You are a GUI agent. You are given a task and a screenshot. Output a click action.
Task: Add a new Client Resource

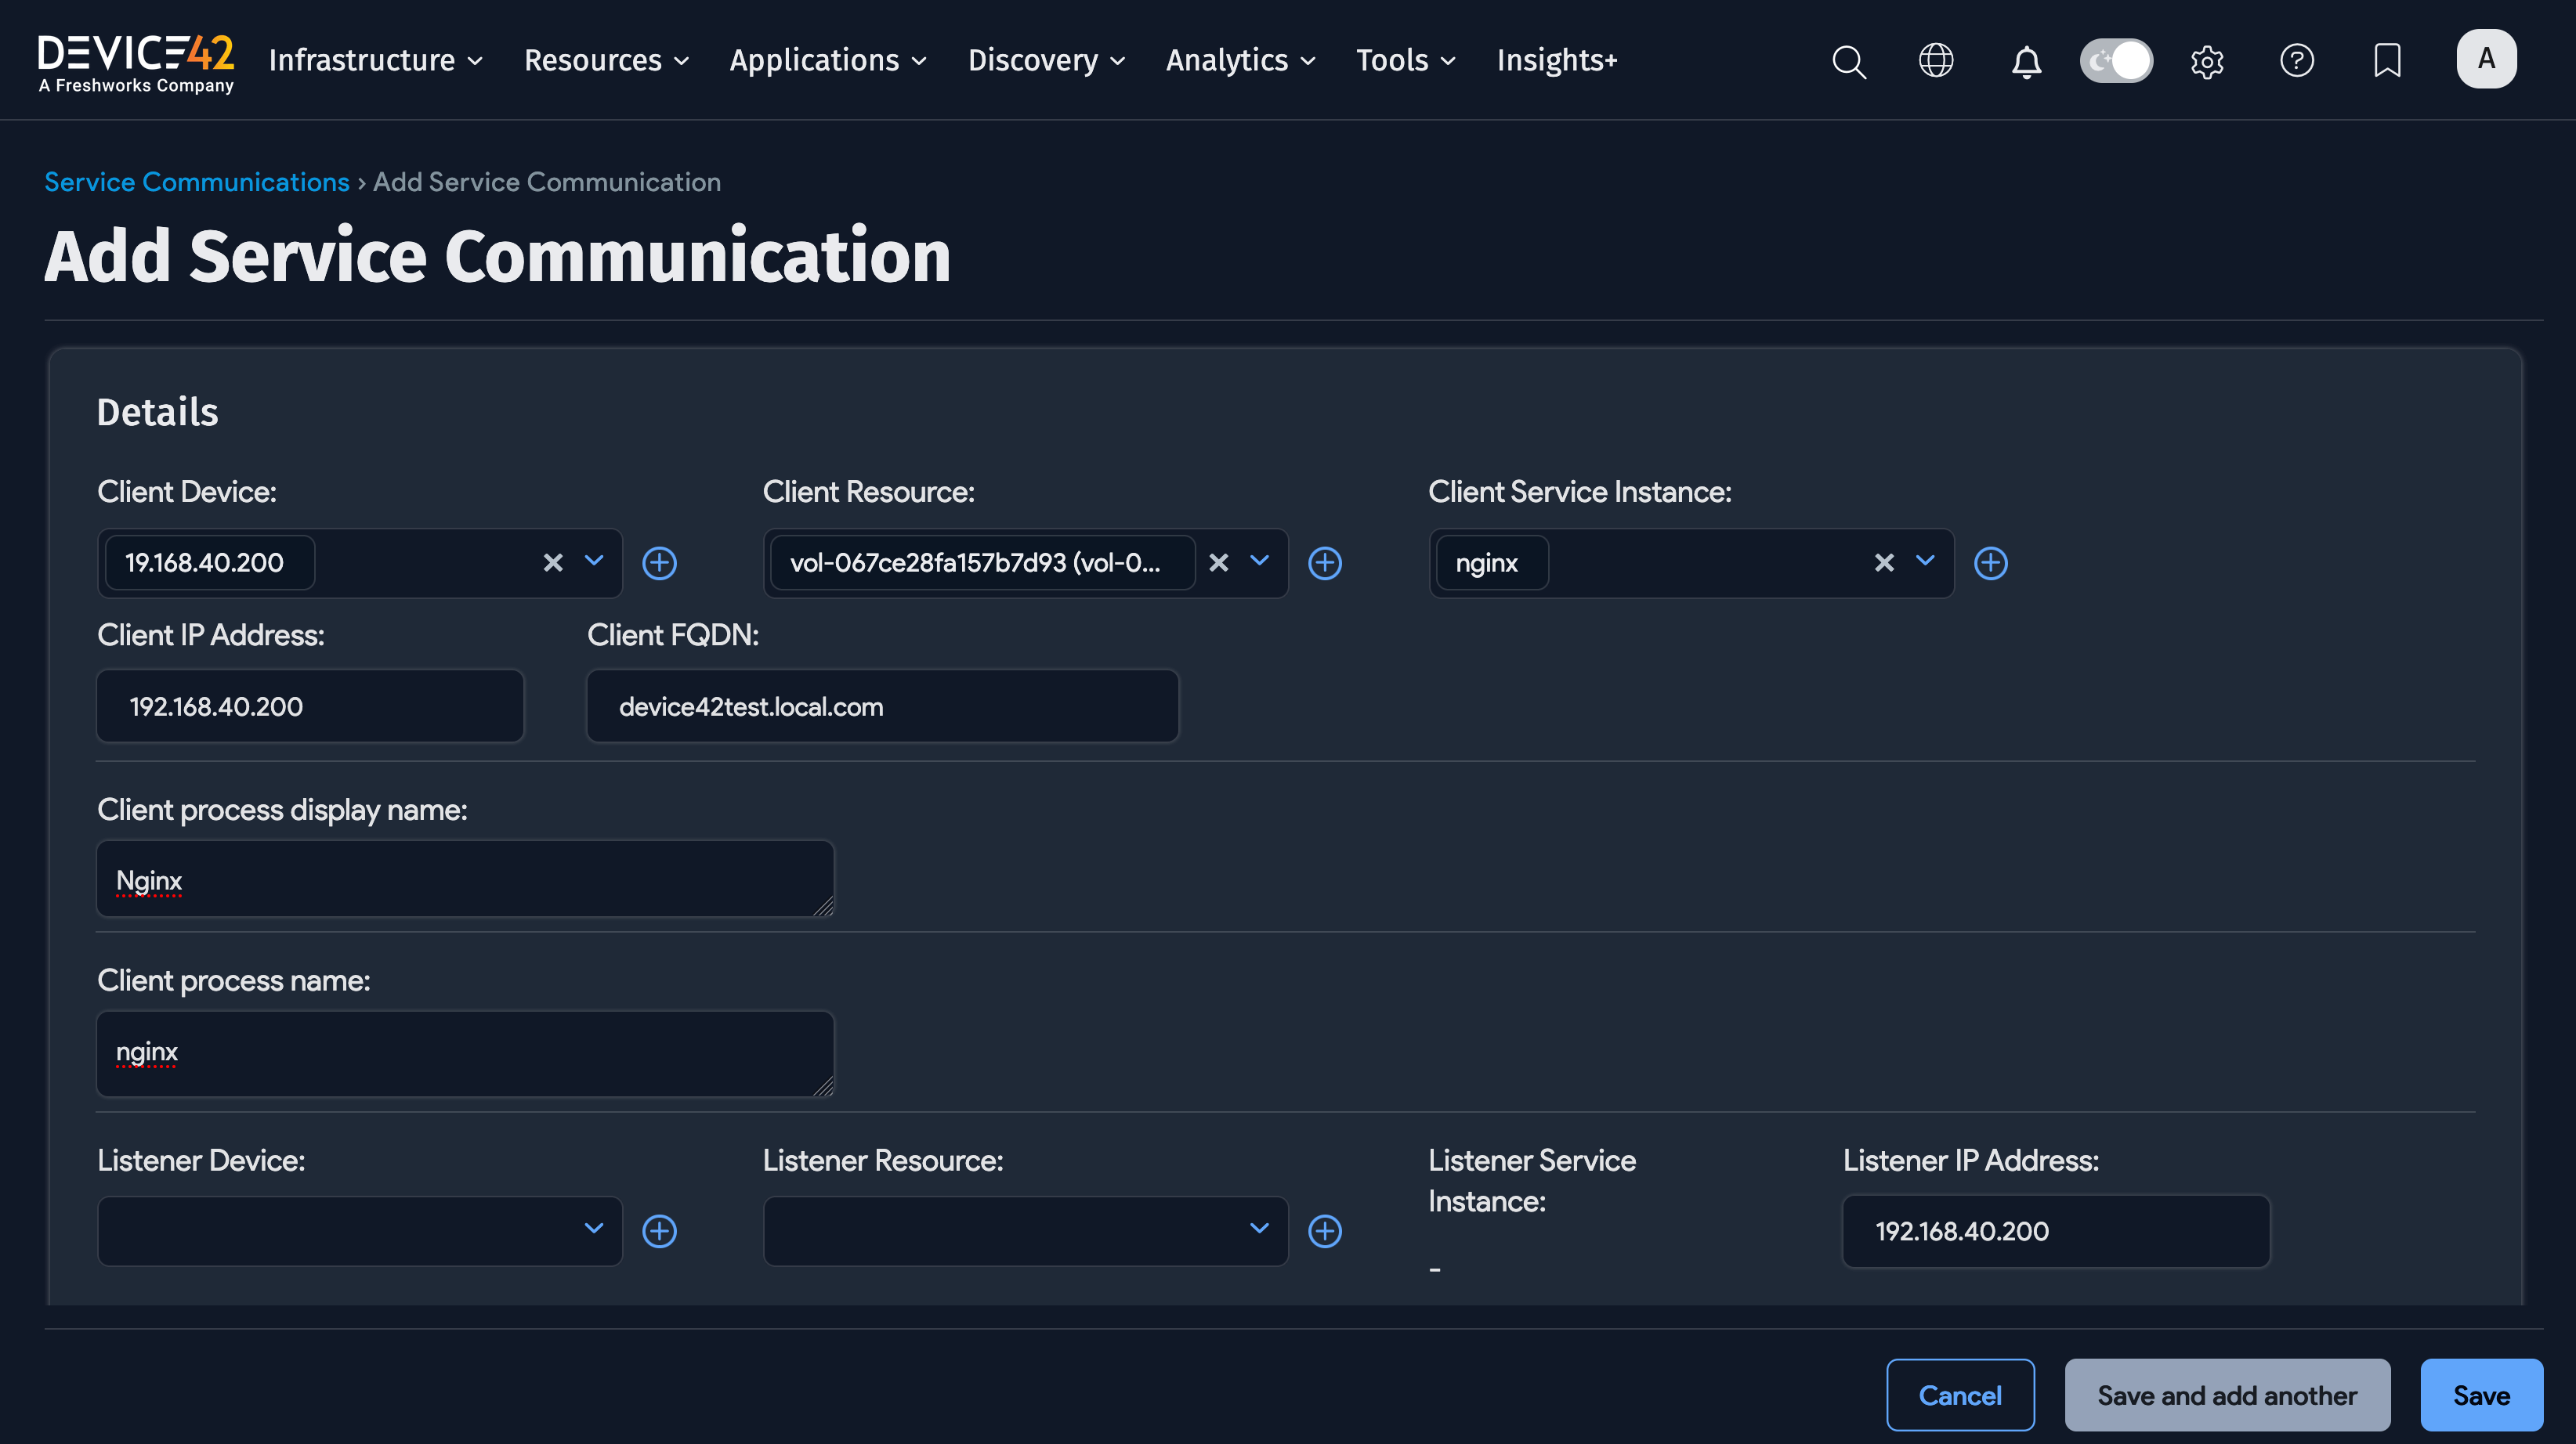(x=1326, y=562)
